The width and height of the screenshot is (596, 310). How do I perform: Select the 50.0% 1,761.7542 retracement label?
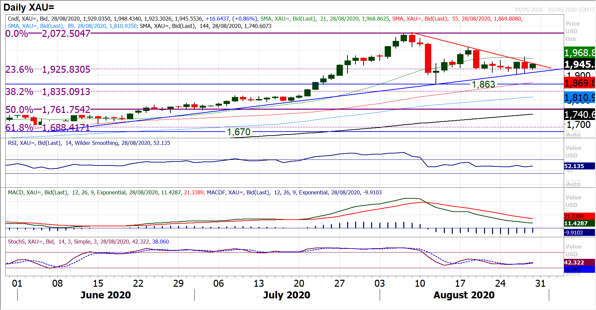click(x=48, y=110)
